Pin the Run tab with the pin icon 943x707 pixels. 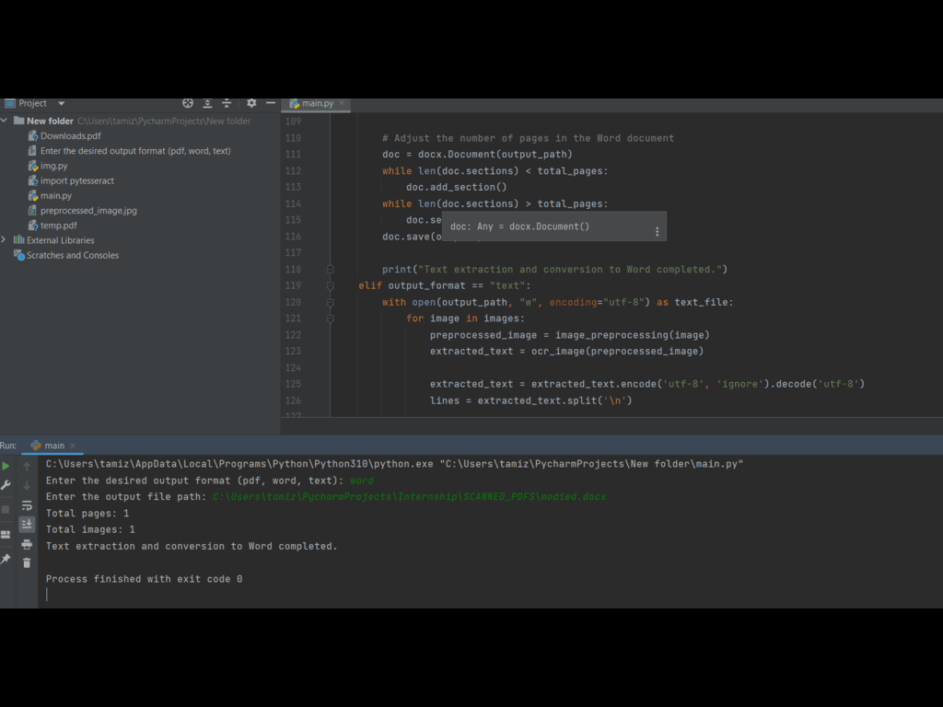point(6,559)
